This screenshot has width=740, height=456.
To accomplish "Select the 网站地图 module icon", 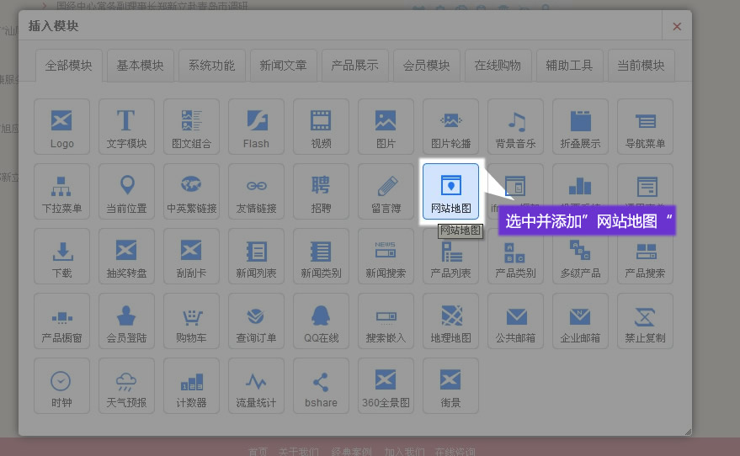I will [x=450, y=191].
